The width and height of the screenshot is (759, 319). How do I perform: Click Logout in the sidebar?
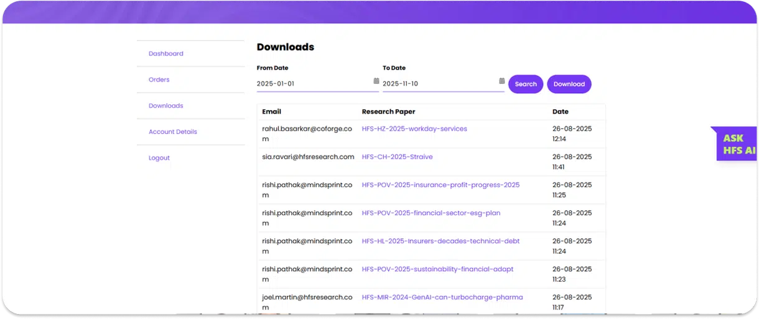[x=159, y=158]
